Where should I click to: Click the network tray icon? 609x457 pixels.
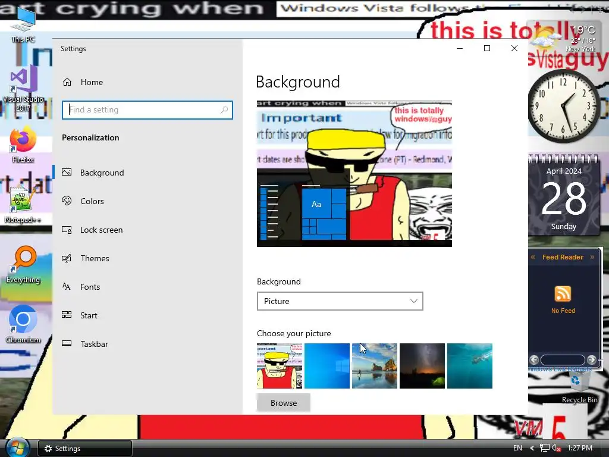(x=545, y=448)
